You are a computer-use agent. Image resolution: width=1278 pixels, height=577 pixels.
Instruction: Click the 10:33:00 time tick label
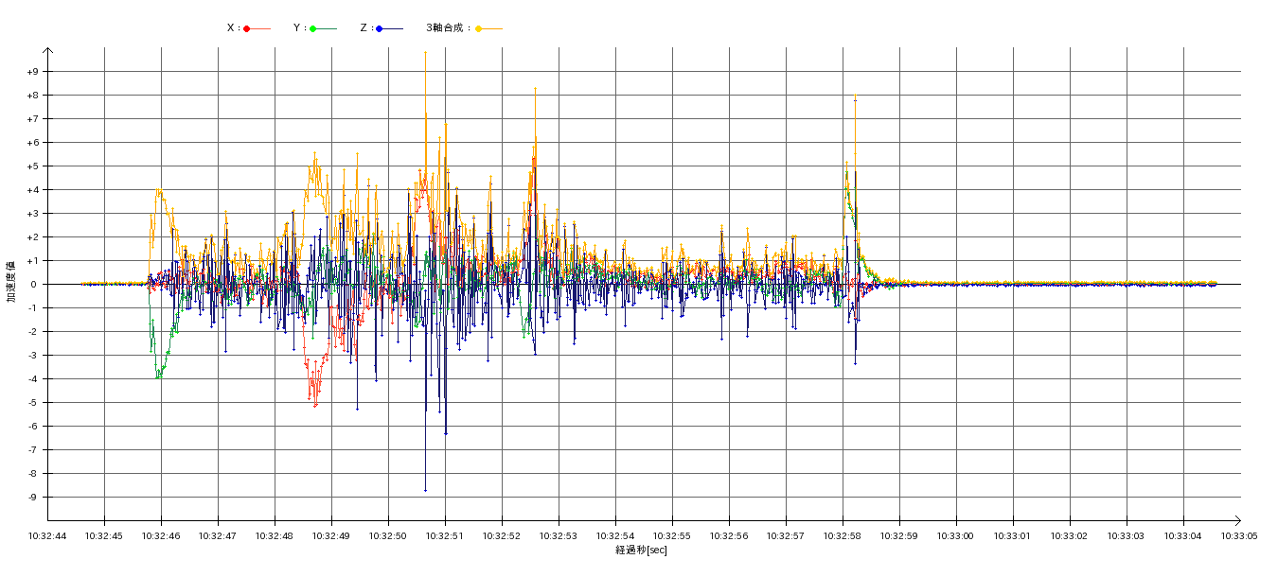click(956, 535)
